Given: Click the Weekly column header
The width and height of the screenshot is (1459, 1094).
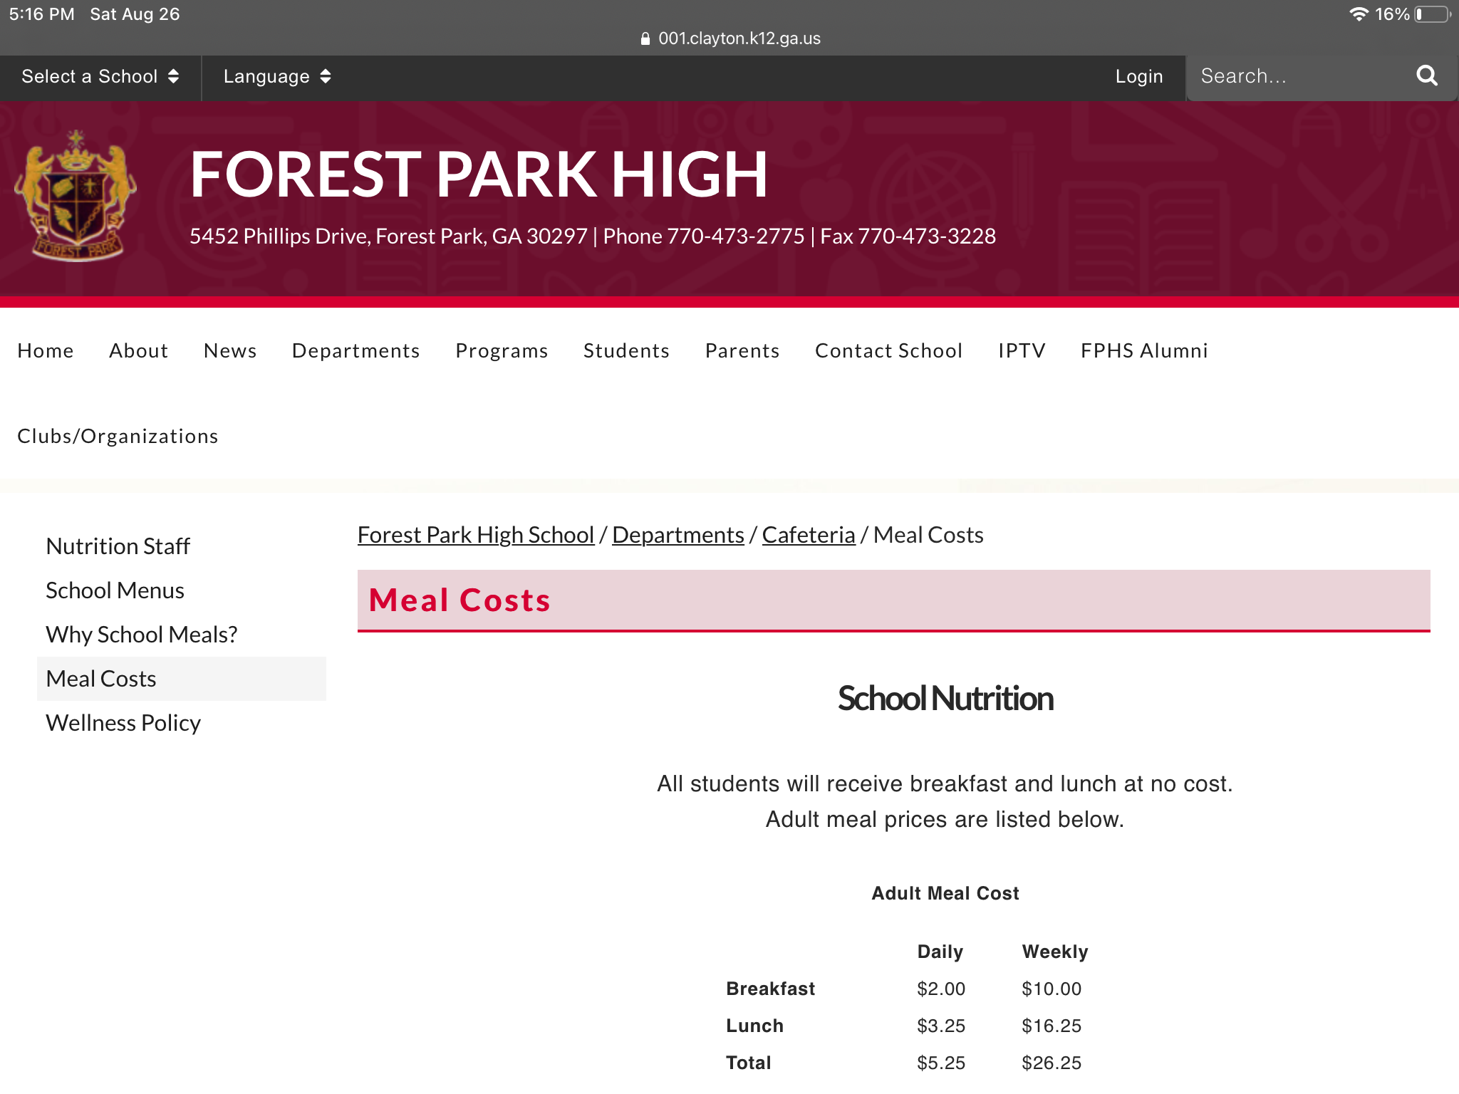Looking at the screenshot, I should tap(1055, 952).
